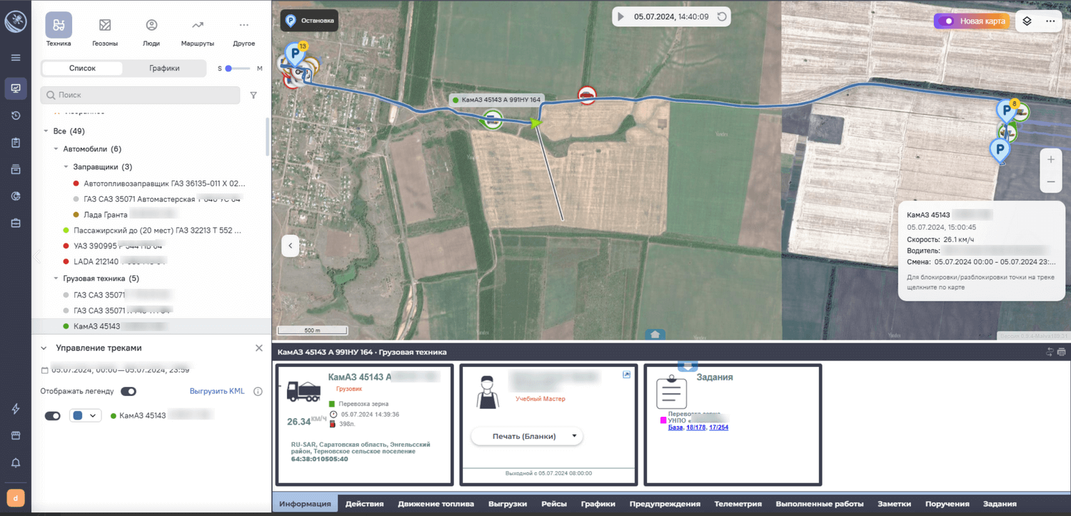Collapse the Заправщики tree group
The height and width of the screenshot is (516, 1071).
(66, 167)
